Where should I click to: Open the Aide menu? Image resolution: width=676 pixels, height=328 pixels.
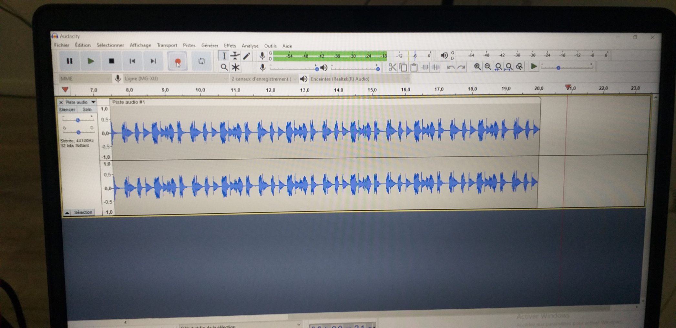[x=287, y=46]
